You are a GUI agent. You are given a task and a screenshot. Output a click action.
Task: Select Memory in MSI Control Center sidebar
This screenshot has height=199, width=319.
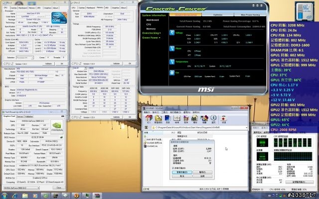[151, 29]
